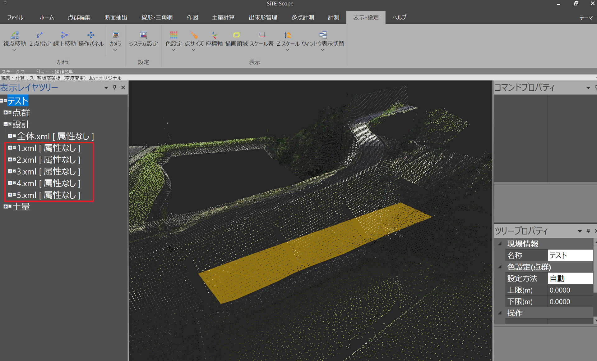Click the 描画領域 drawing area icon
This screenshot has height=361, width=597.
click(x=236, y=35)
